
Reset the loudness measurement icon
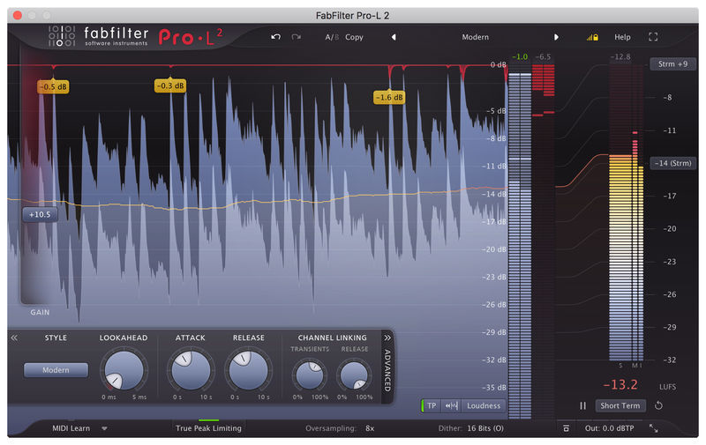click(658, 405)
